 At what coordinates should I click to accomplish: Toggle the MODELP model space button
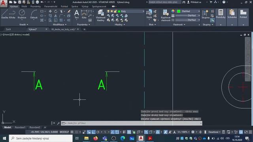pos(64,132)
